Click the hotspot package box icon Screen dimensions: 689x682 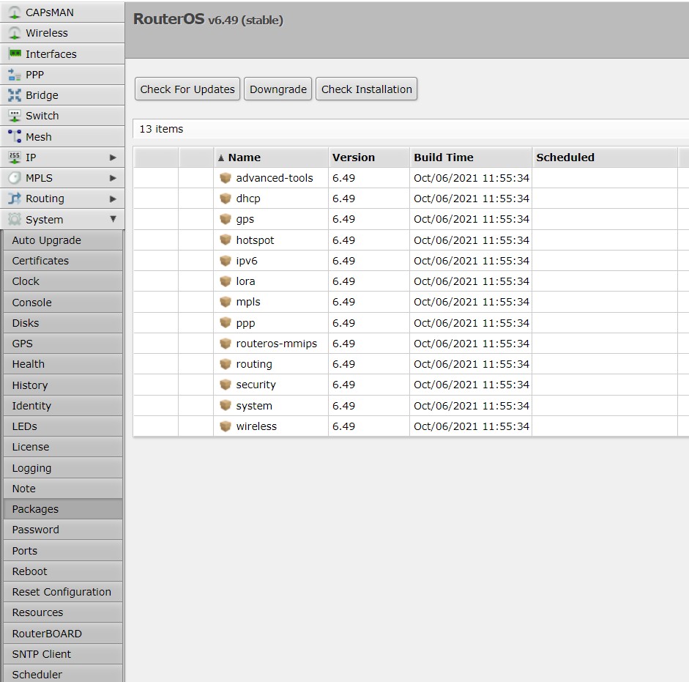tap(226, 240)
